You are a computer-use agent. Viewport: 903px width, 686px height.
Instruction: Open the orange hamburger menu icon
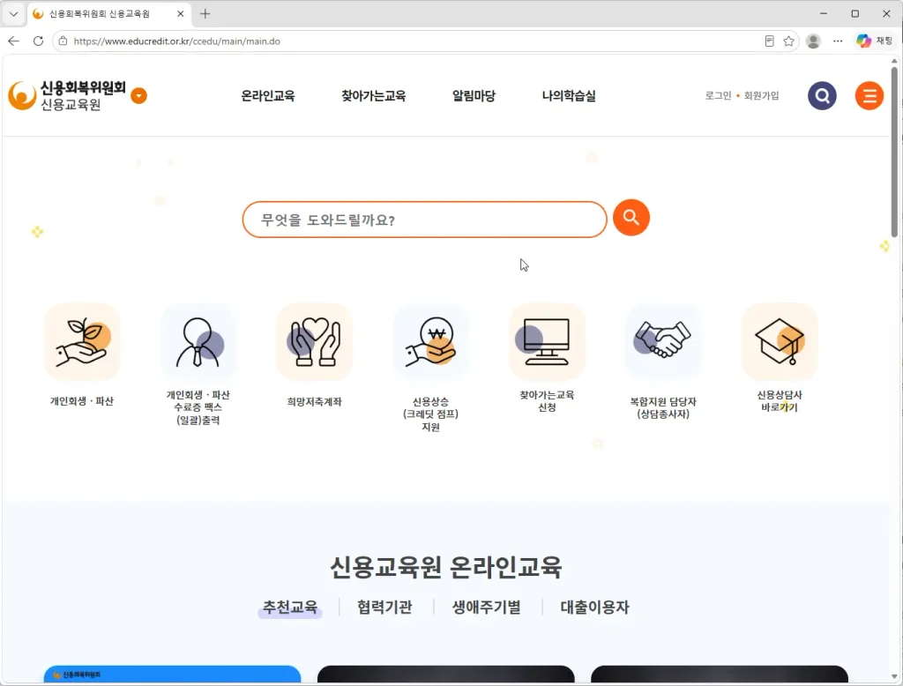[x=869, y=95]
